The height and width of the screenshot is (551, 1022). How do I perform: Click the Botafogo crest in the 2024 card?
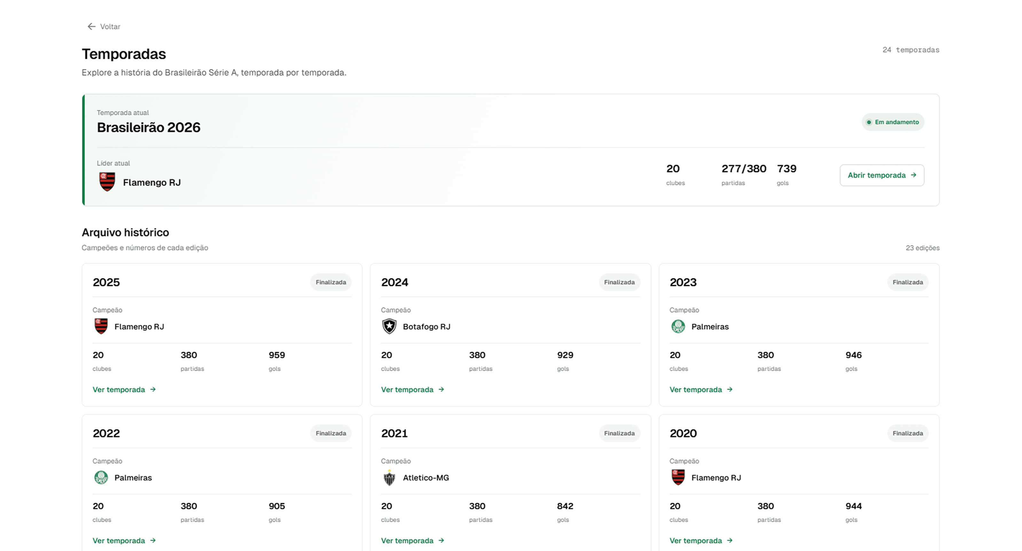[x=389, y=326]
